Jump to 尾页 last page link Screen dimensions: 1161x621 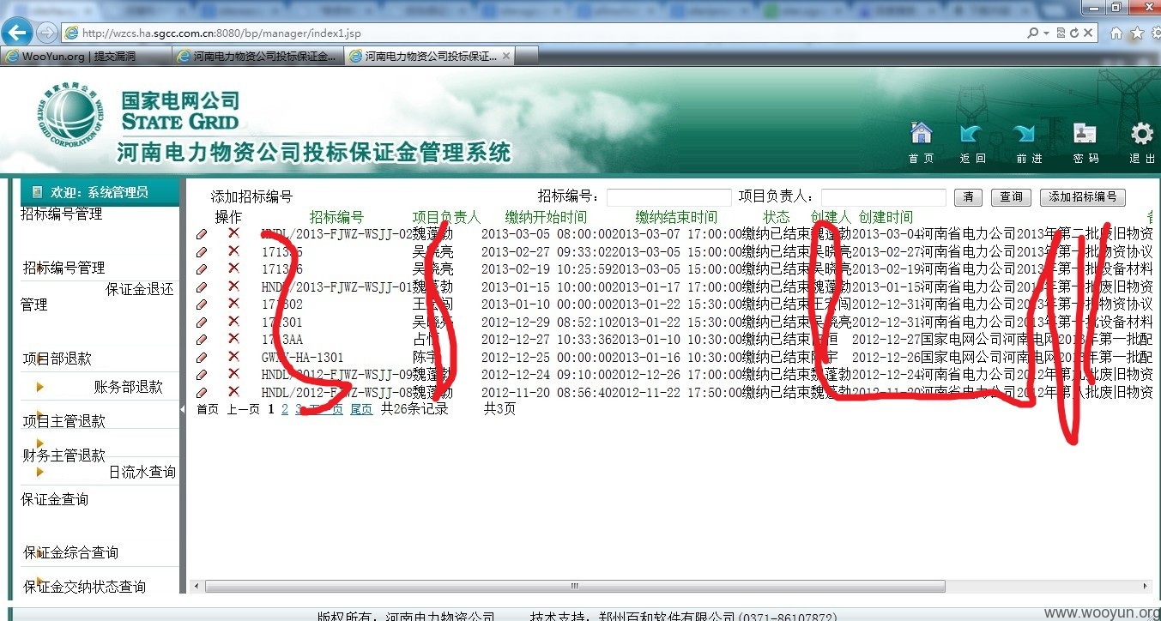pyautogui.click(x=361, y=409)
